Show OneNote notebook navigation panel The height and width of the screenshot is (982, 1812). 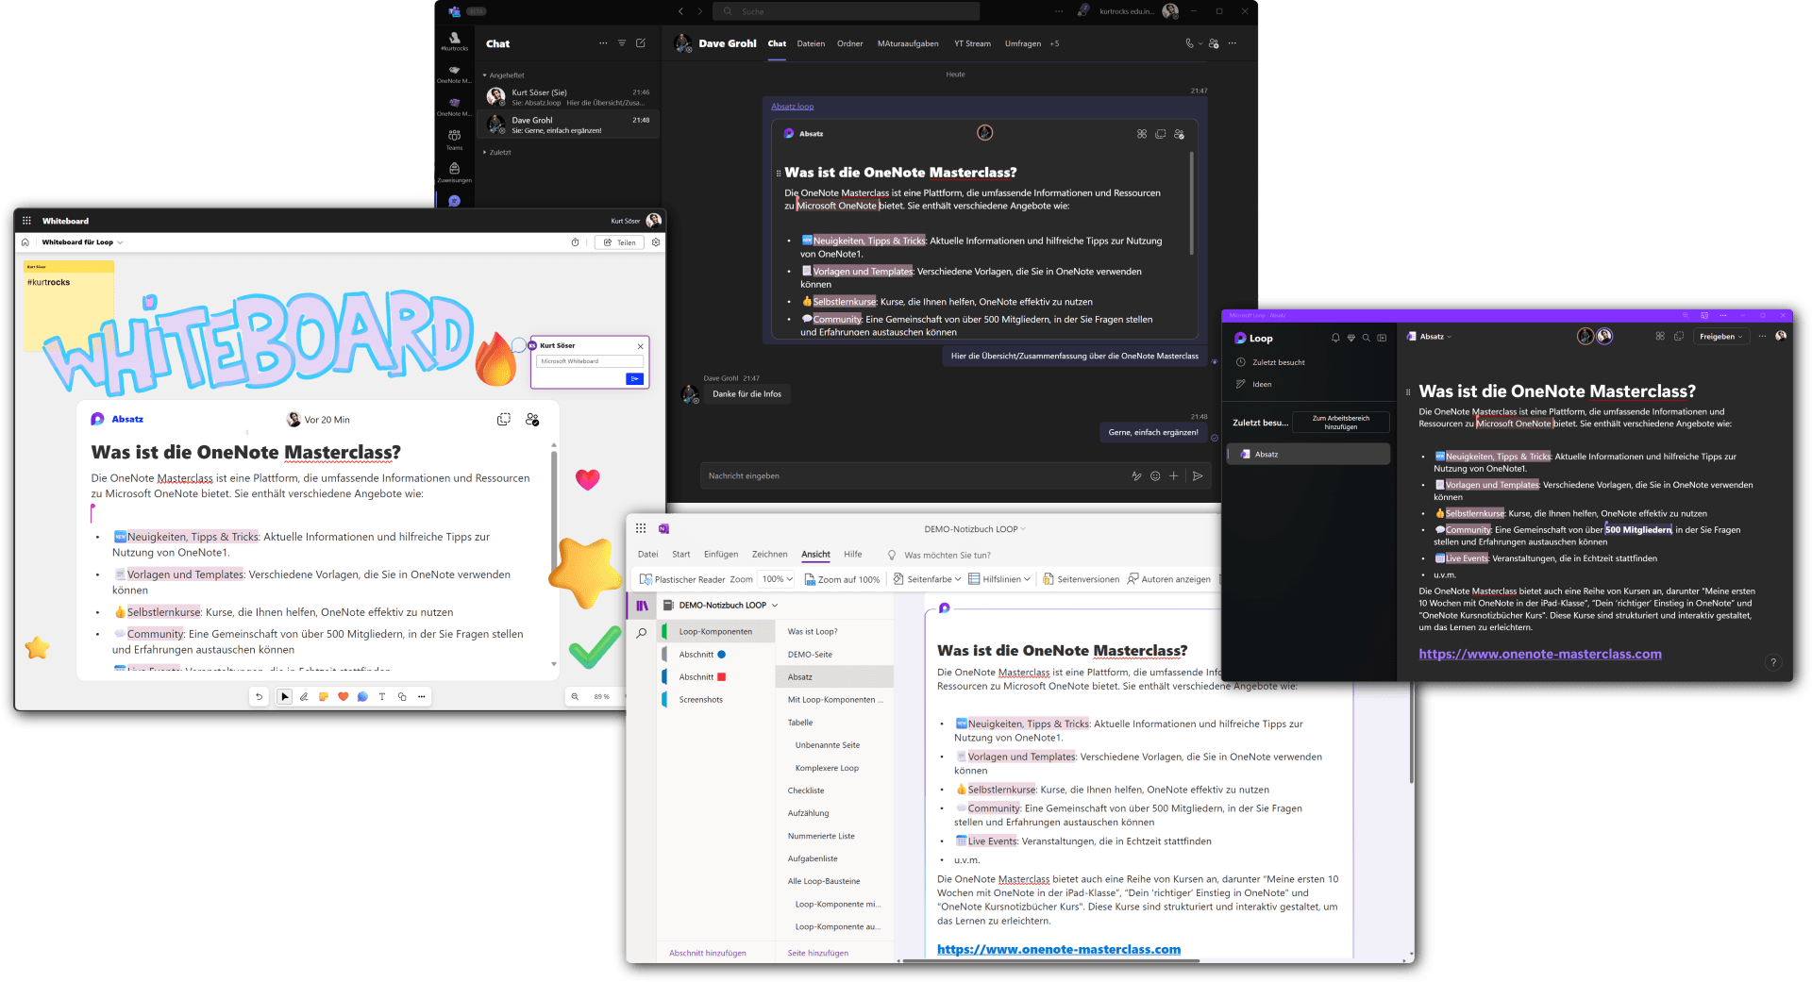tap(642, 606)
